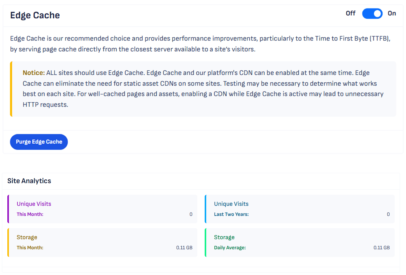The width and height of the screenshot is (406, 275).
Task: Click the Edge Cache heading
Action: click(35, 15)
